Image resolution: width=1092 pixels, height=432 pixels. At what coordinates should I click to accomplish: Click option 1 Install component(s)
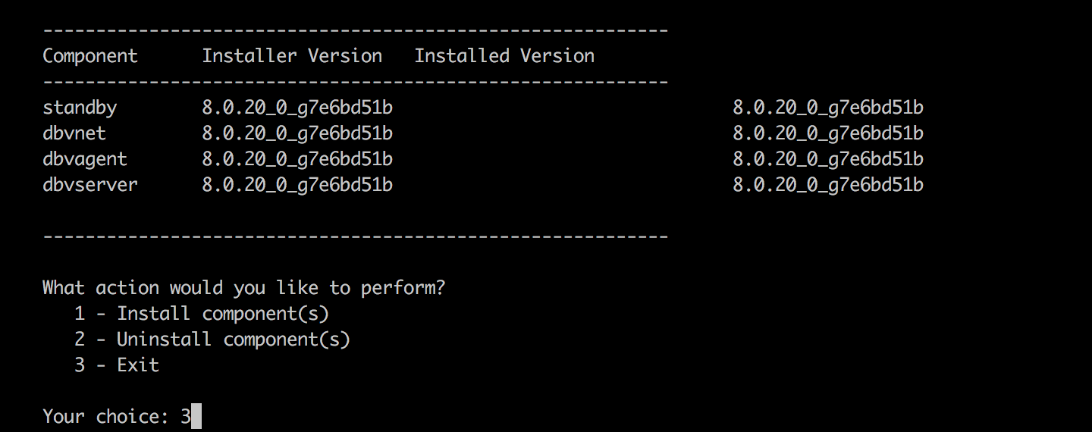tap(202, 314)
